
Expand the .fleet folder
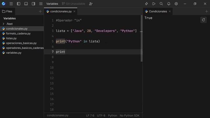(4, 24)
